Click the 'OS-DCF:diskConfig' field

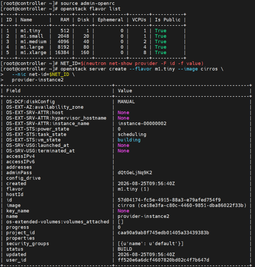[x=30, y=102]
